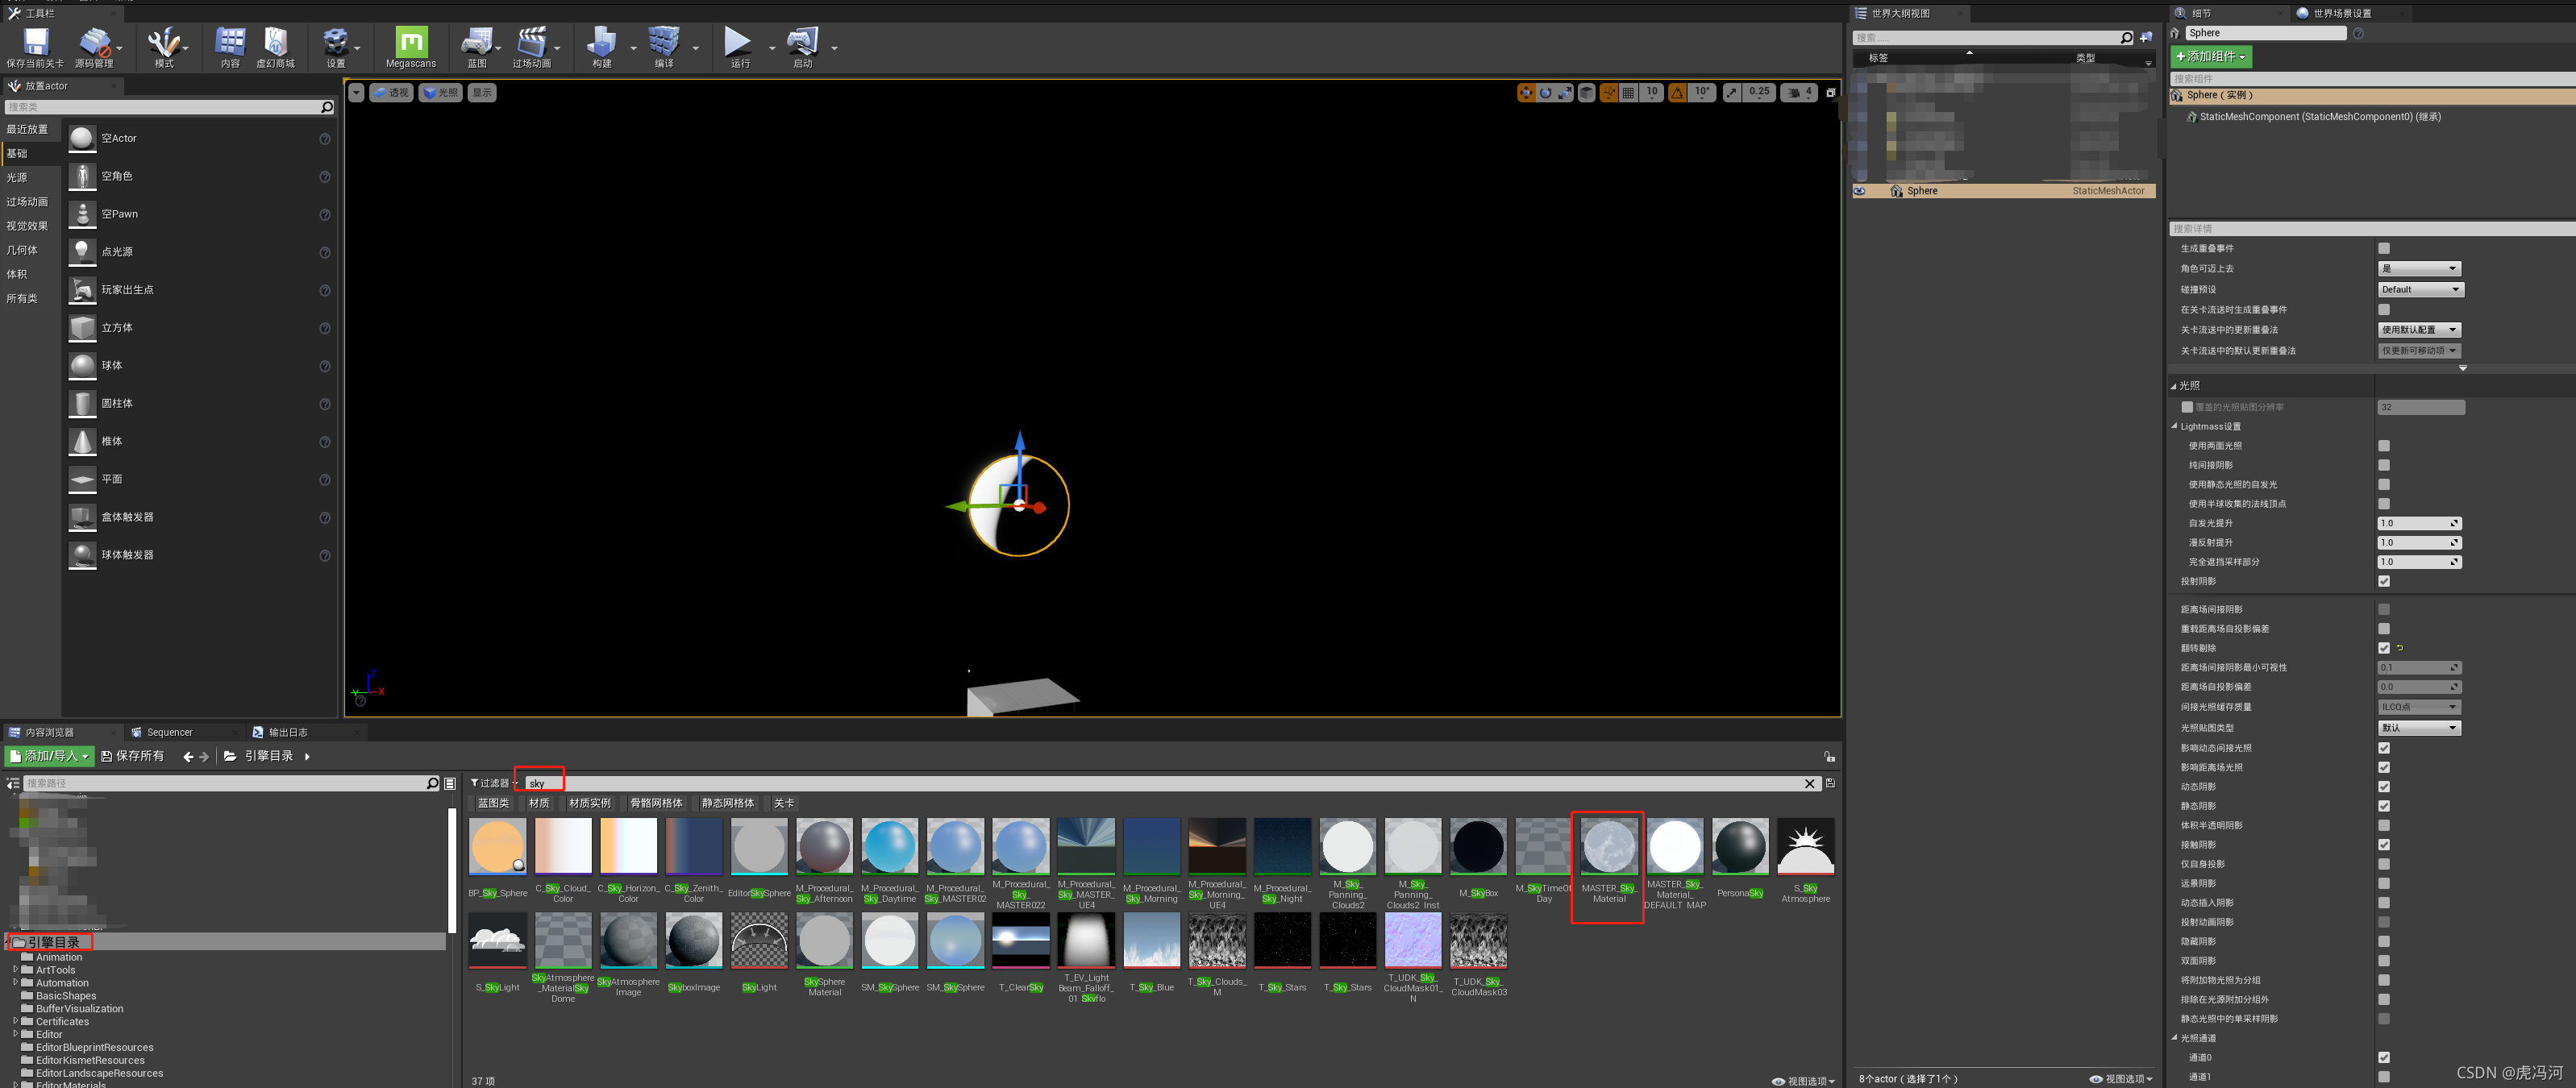
Task: Open the 光照贴图类型 dropdown
Action: 2419,727
